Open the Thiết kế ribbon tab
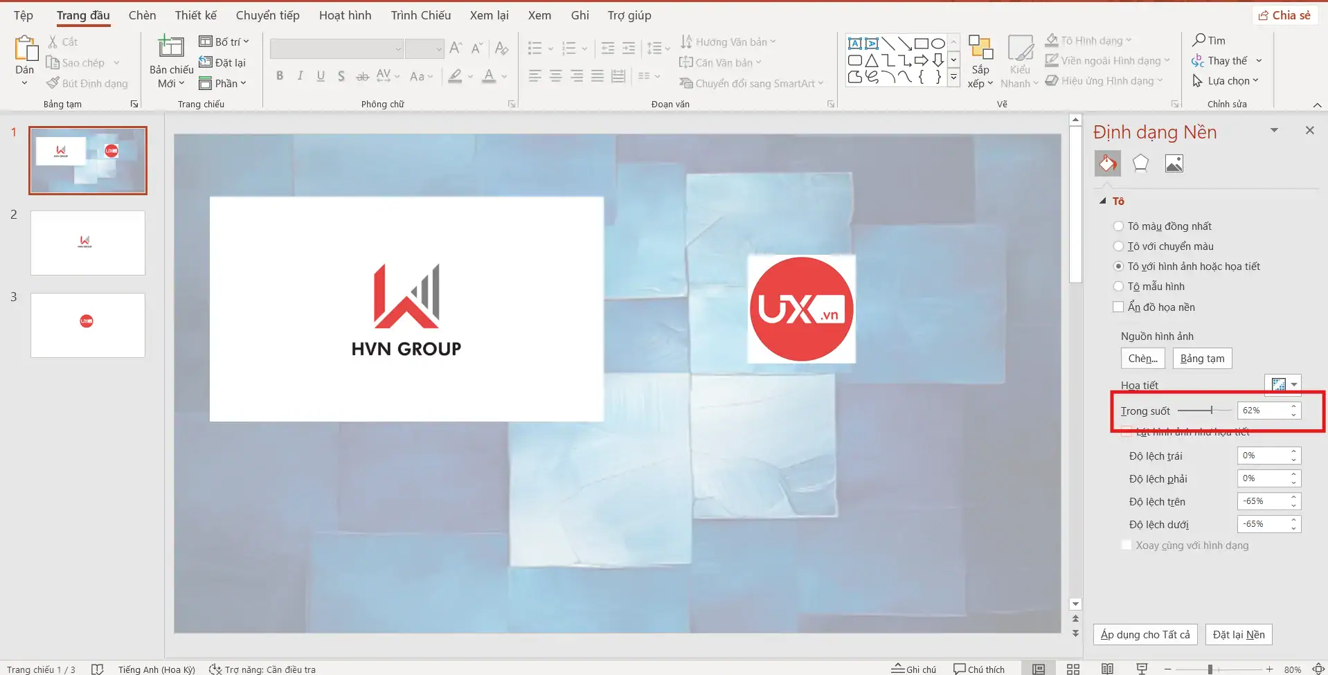 click(195, 15)
